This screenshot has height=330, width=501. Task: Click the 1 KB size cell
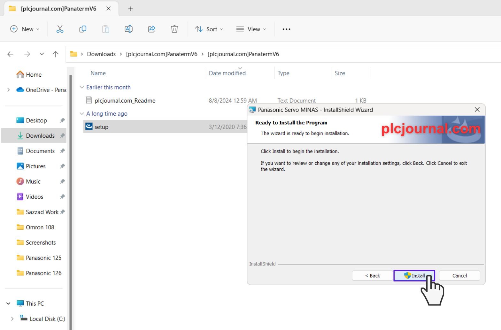pos(361,101)
